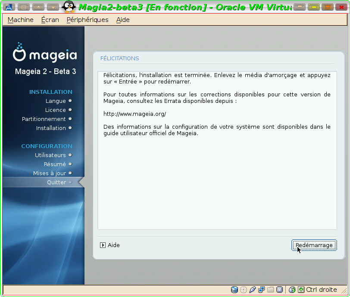Expand the Aide disclosure triangle
The height and width of the screenshot is (297, 350).
coord(103,245)
